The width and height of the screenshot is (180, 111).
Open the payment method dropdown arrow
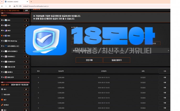(x=168, y=50)
